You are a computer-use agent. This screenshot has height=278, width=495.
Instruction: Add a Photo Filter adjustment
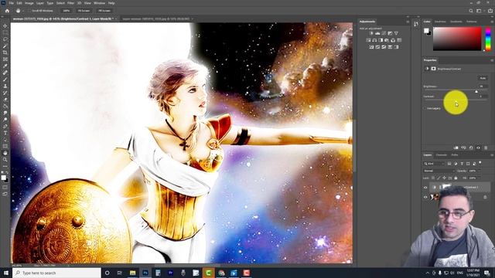click(387, 40)
